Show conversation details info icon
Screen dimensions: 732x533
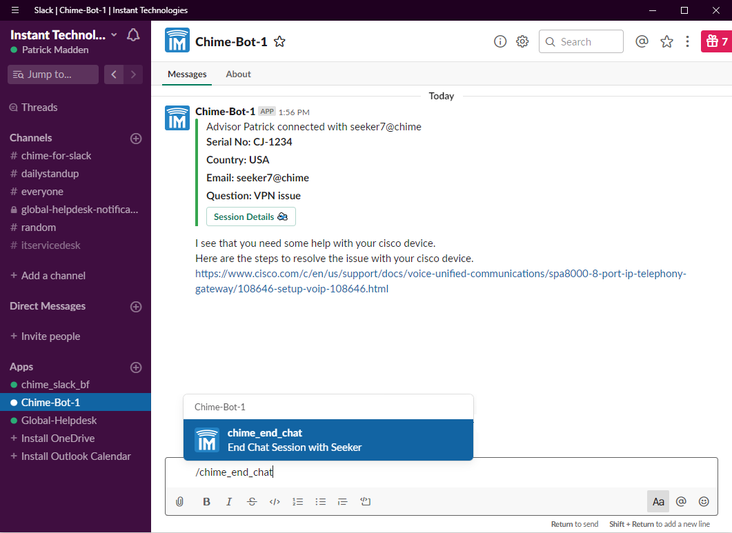click(x=500, y=41)
